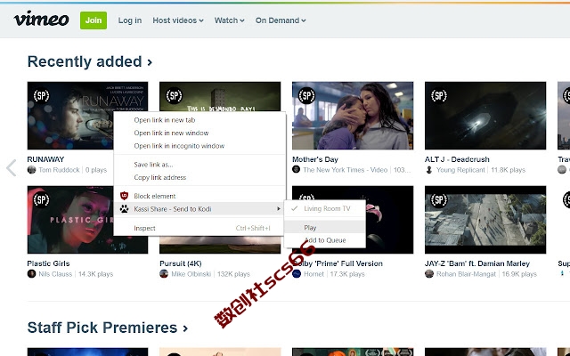Open The New York Times - Video profile

(345, 170)
